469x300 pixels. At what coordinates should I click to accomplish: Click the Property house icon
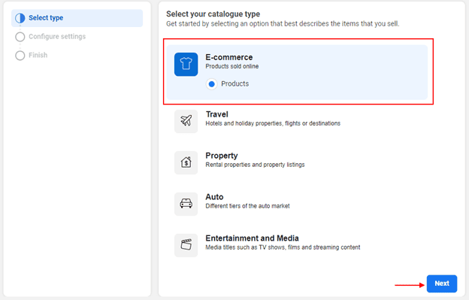(186, 162)
